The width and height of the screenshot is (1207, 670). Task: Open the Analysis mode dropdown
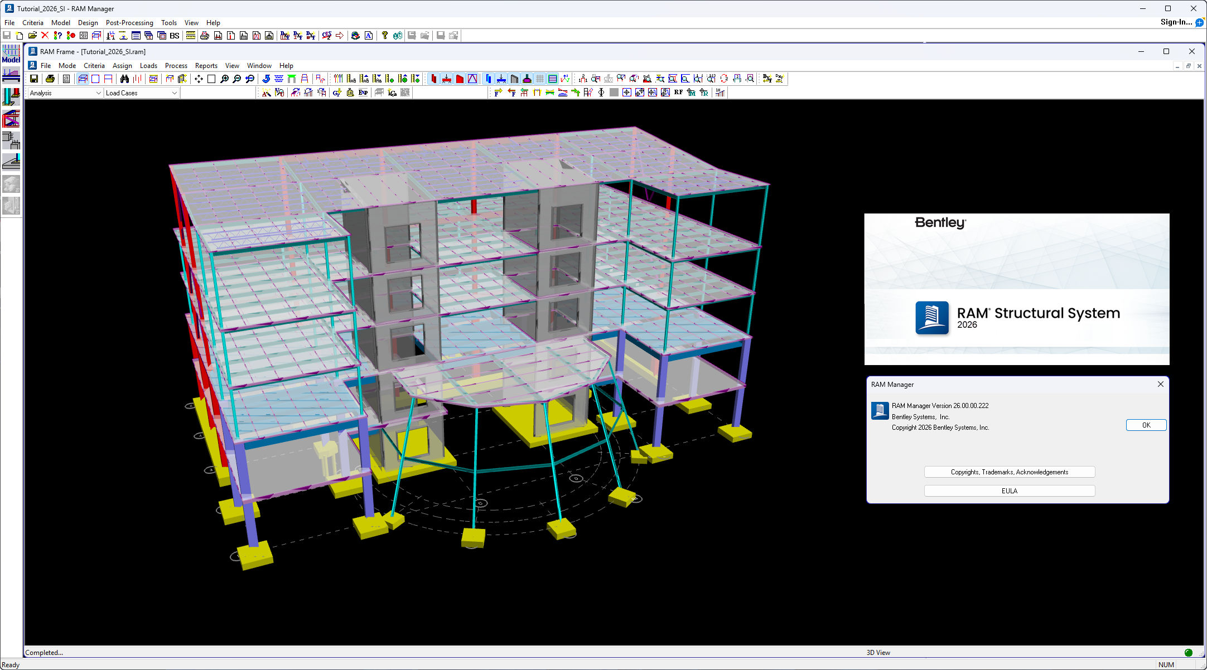pyautogui.click(x=65, y=93)
